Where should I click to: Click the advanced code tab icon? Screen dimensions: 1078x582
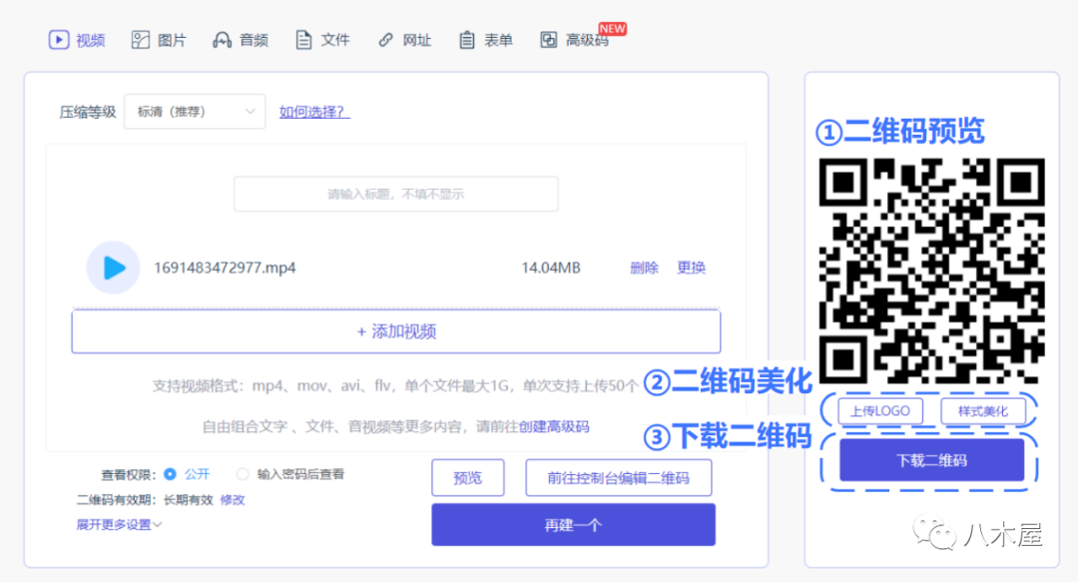pyautogui.click(x=548, y=40)
